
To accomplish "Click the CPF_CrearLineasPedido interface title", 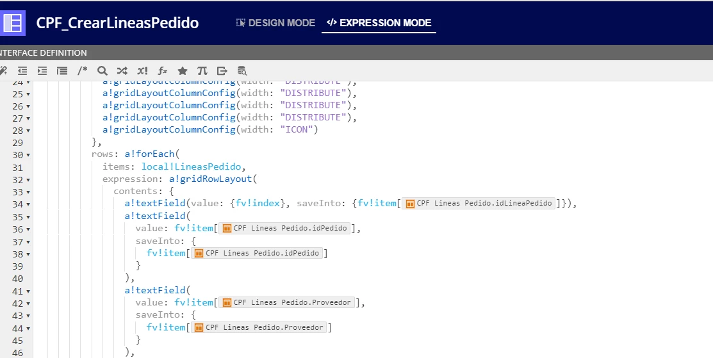I will click(x=117, y=22).
